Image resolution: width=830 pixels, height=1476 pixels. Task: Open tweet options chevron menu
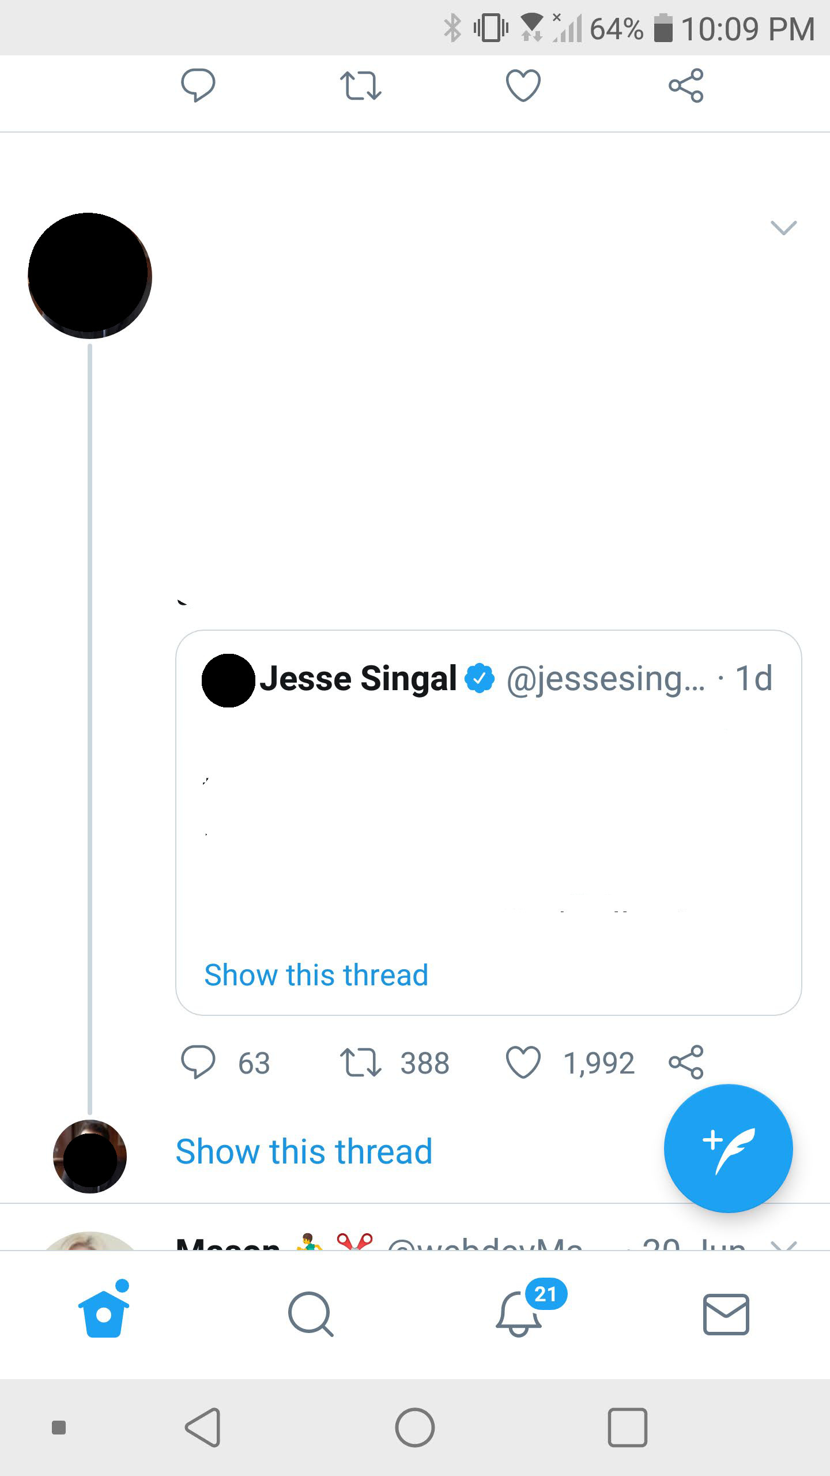coord(783,228)
